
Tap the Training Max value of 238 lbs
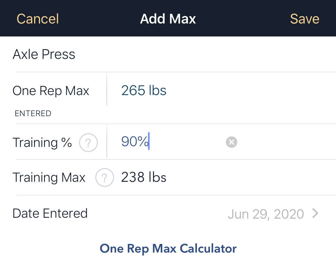(144, 177)
